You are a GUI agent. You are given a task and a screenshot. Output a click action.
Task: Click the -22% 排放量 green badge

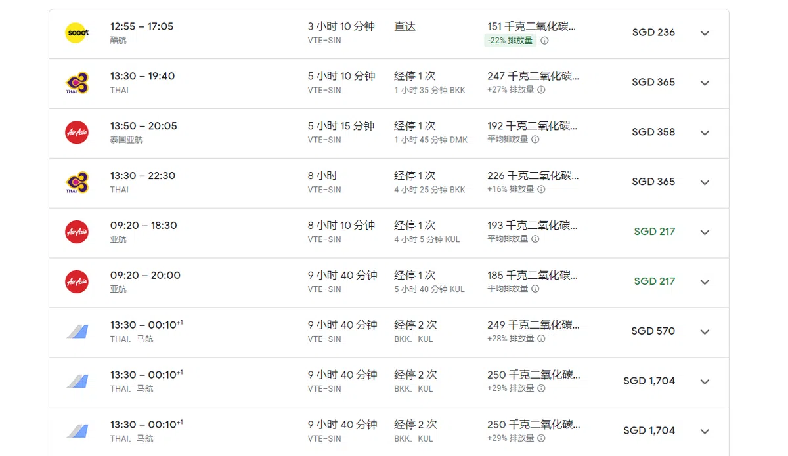tap(510, 41)
